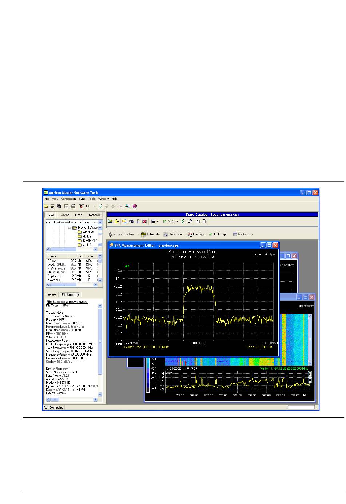This screenshot has width=346, height=504.
Task: Open the folder icon in main toolbar
Action: point(46,206)
